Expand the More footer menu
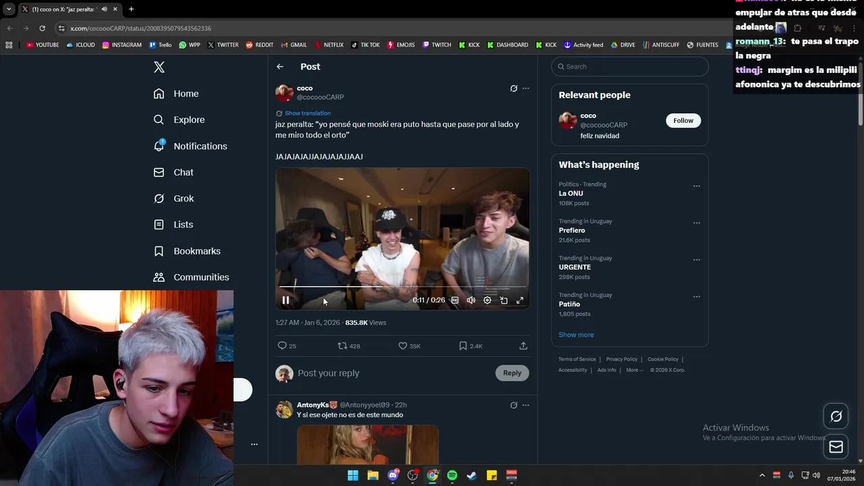The height and width of the screenshot is (486, 864). coord(634,370)
